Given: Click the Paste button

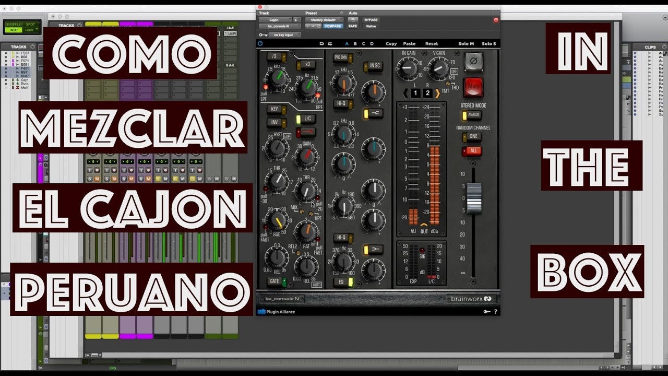Looking at the screenshot, I should pyautogui.click(x=410, y=43).
